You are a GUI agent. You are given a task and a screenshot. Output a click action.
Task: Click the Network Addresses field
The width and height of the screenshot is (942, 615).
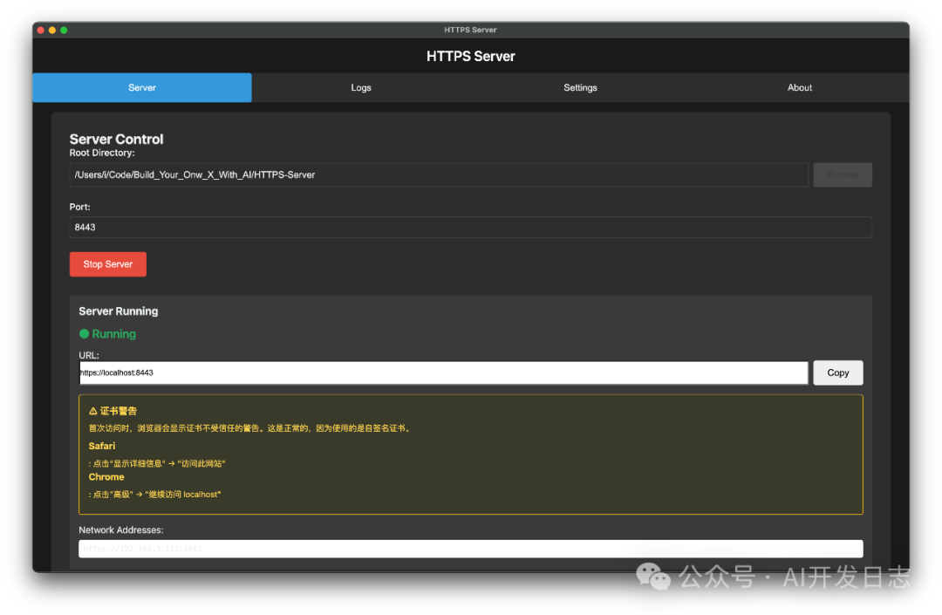point(470,549)
